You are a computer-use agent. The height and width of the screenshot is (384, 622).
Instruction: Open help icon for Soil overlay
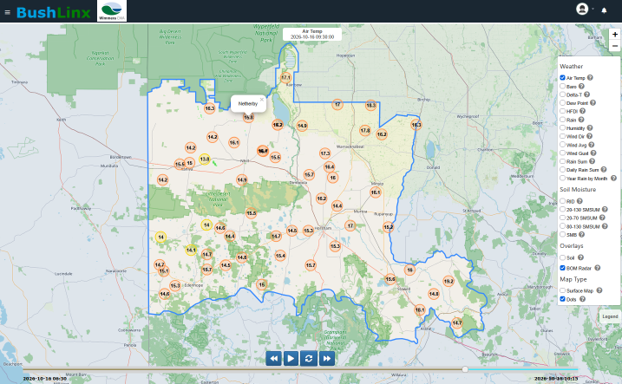(580, 257)
